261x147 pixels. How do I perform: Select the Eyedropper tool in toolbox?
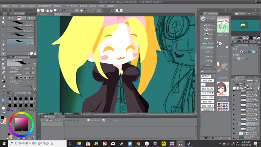pos(3,40)
